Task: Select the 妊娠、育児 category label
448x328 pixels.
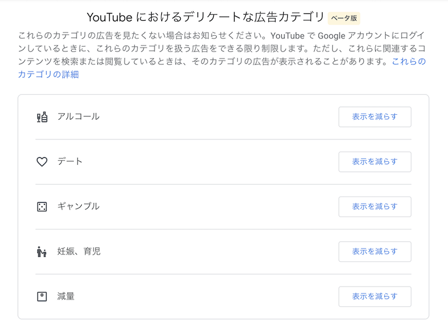Action: point(79,251)
